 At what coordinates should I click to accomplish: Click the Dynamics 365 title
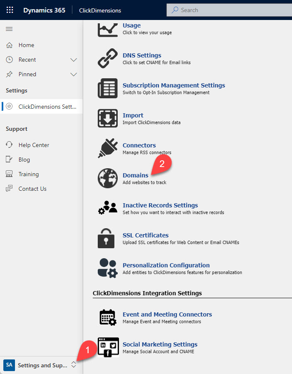[x=45, y=10]
